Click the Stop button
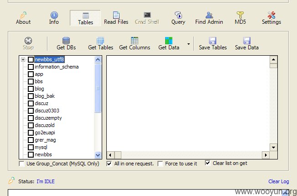This screenshot has width=297, height=196. (28, 44)
